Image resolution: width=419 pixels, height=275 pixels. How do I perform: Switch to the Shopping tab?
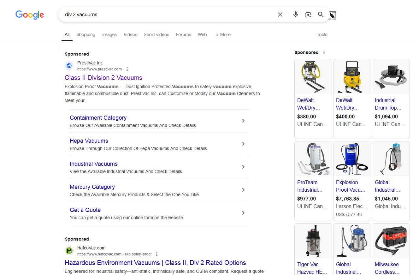pos(86,34)
